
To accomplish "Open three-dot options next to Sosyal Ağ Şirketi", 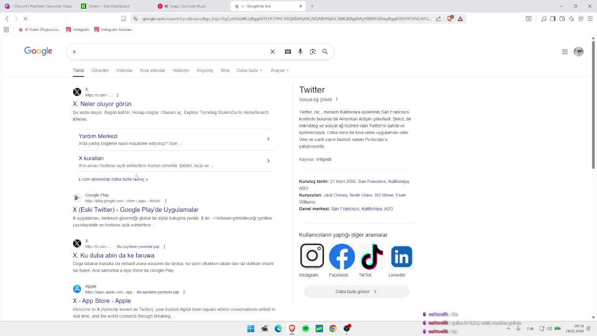I will 337,99.
